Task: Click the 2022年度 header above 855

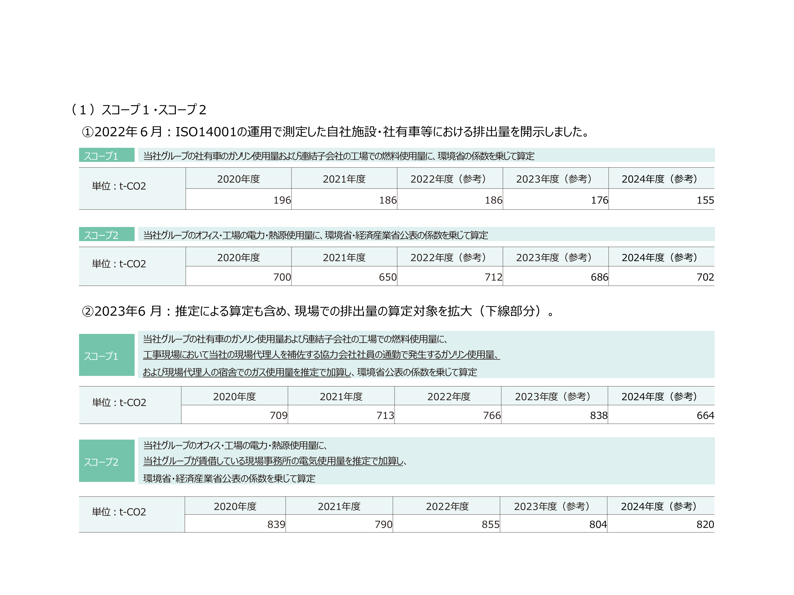Action: tap(447, 506)
